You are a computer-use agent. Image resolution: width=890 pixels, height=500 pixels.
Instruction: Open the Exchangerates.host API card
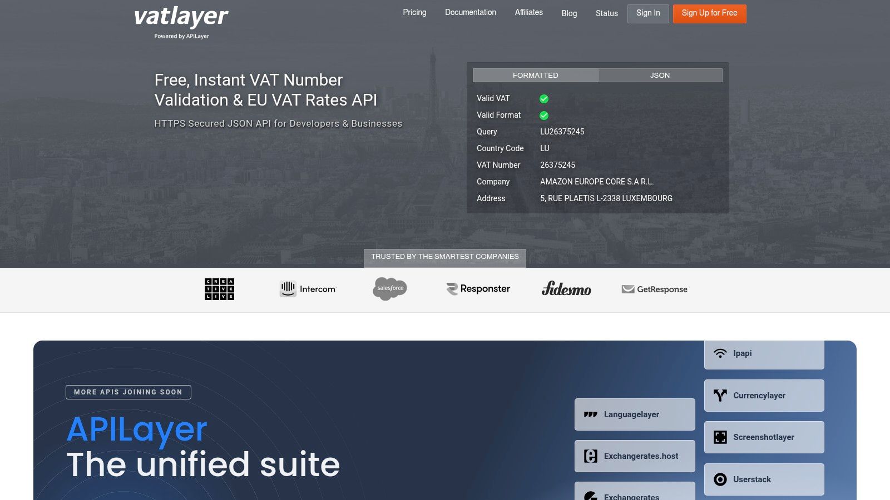pyautogui.click(x=635, y=456)
